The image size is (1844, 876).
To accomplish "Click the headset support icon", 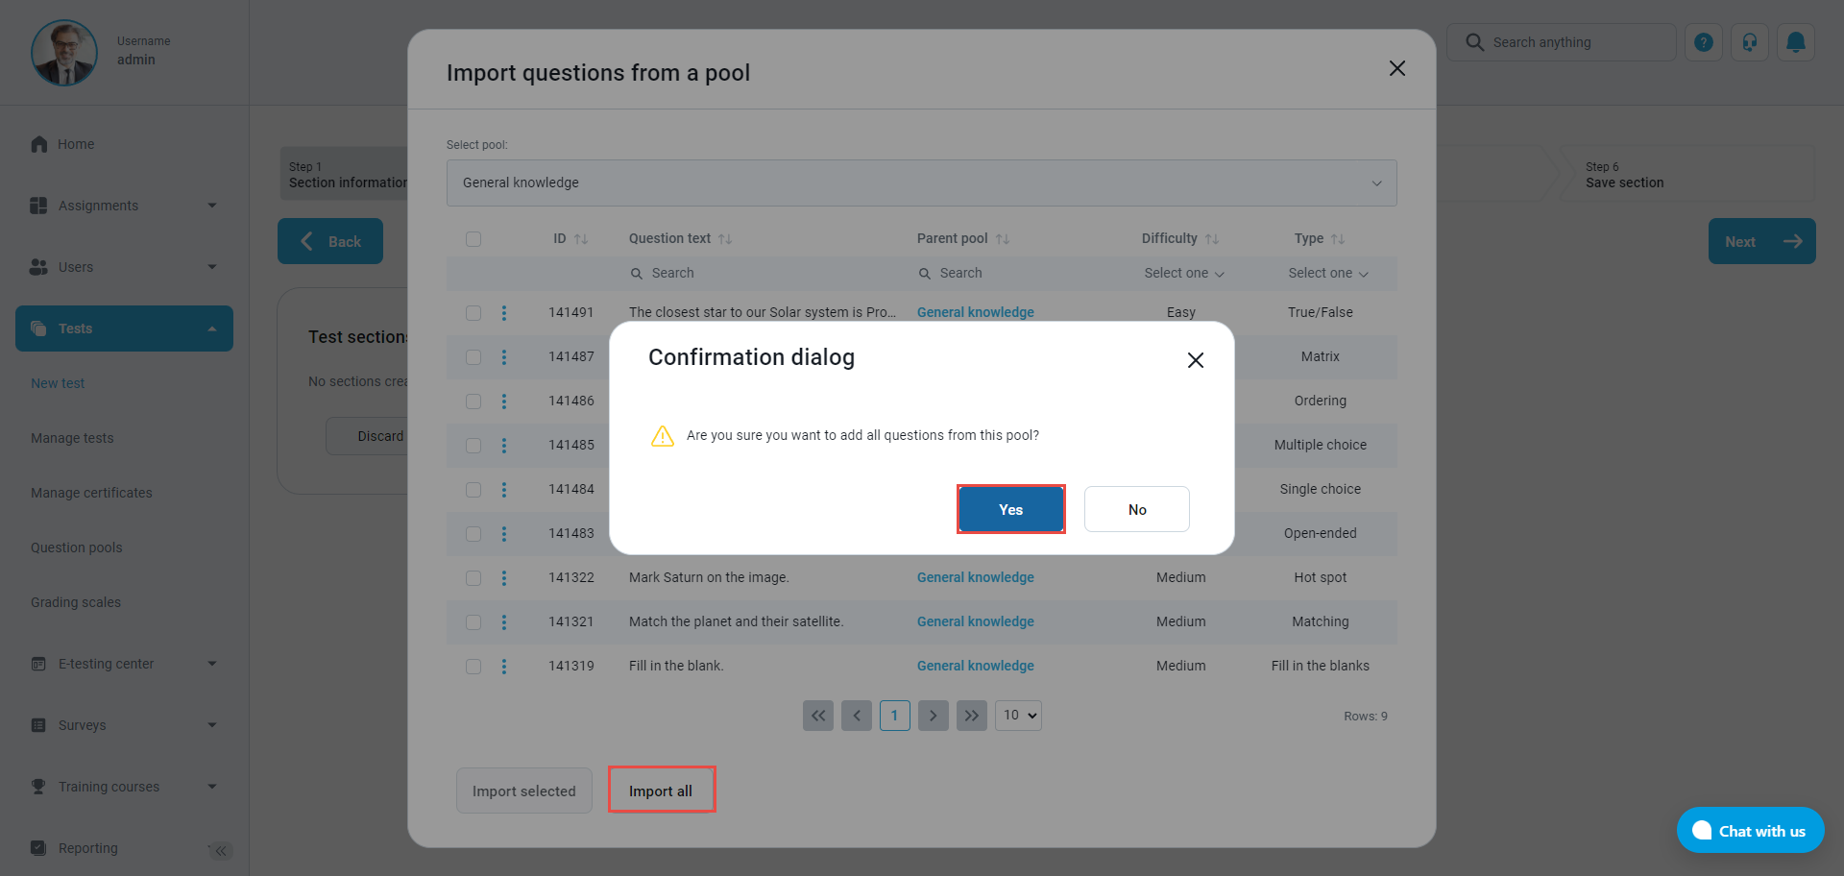I will tap(1749, 42).
